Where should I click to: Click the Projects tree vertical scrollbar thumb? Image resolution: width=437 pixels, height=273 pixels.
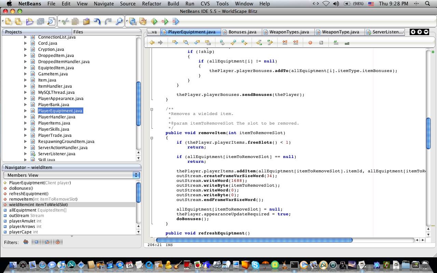139,104
